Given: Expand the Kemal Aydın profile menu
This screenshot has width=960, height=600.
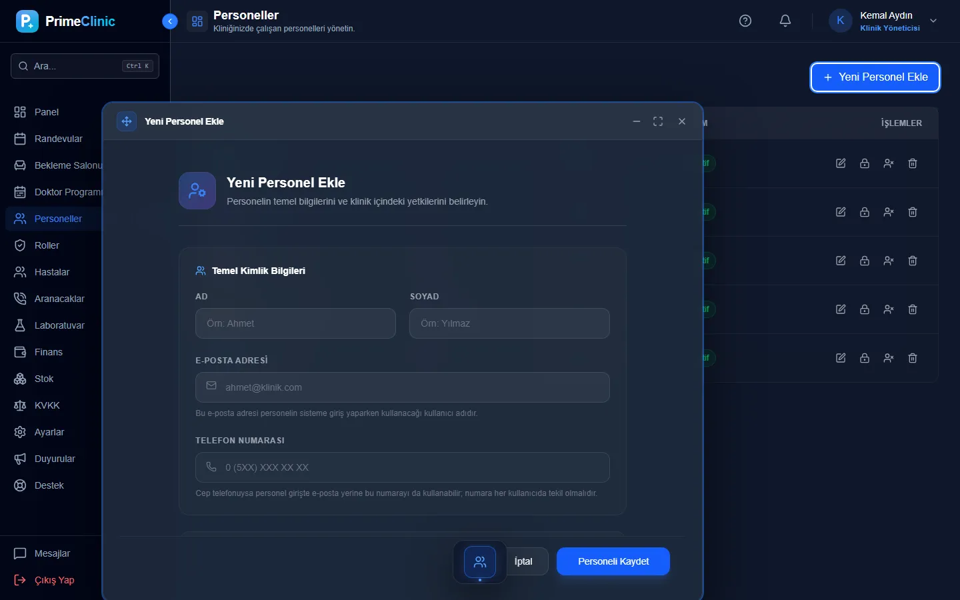Looking at the screenshot, I should pos(883,21).
